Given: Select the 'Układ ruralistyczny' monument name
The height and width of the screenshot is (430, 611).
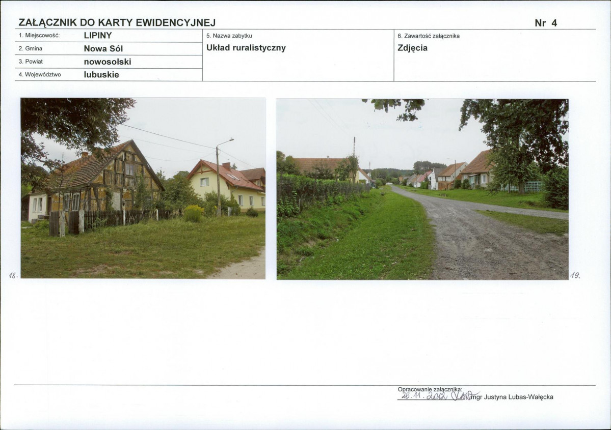Looking at the screenshot, I should tap(246, 48).
